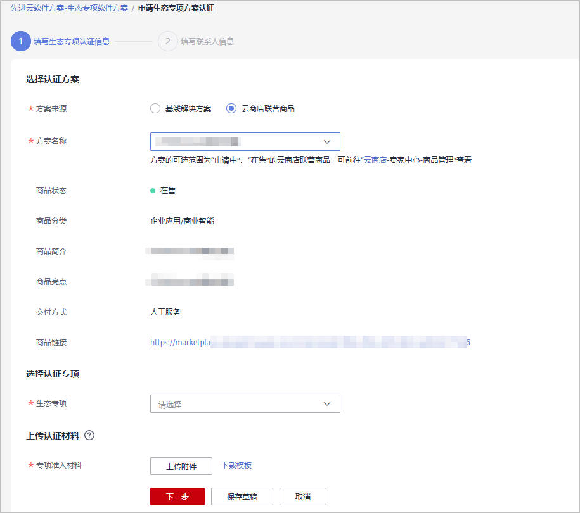Click the green 在售 status dot
580x513 pixels.
(x=153, y=191)
